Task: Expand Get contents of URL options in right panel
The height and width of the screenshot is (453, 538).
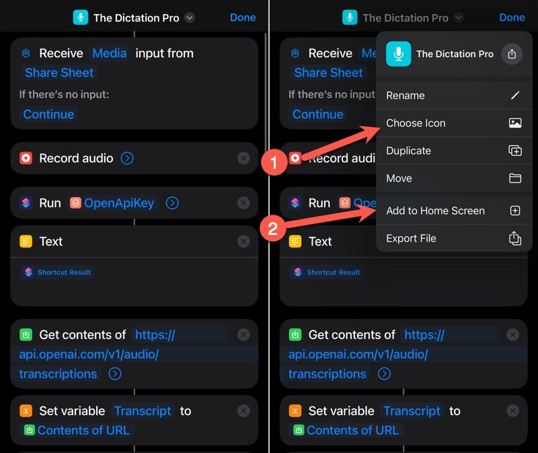Action: 384,374
